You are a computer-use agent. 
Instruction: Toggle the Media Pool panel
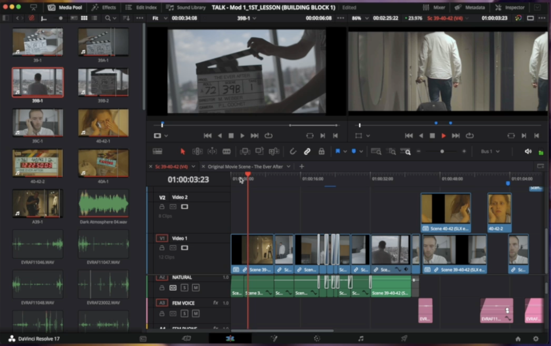(65, 7)
